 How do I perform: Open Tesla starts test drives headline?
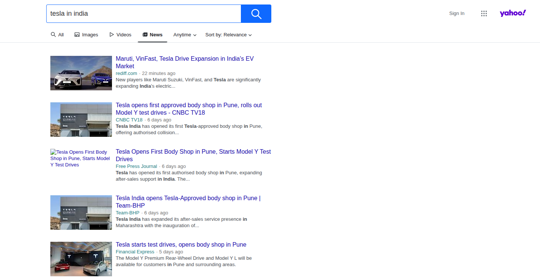click(x=181, y=245)
